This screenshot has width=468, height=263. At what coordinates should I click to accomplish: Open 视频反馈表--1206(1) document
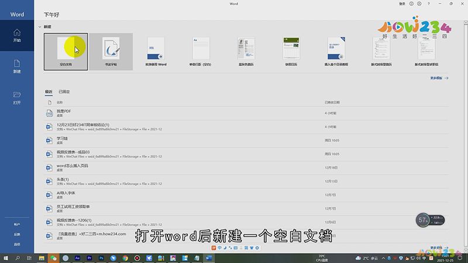coord(246,222)
